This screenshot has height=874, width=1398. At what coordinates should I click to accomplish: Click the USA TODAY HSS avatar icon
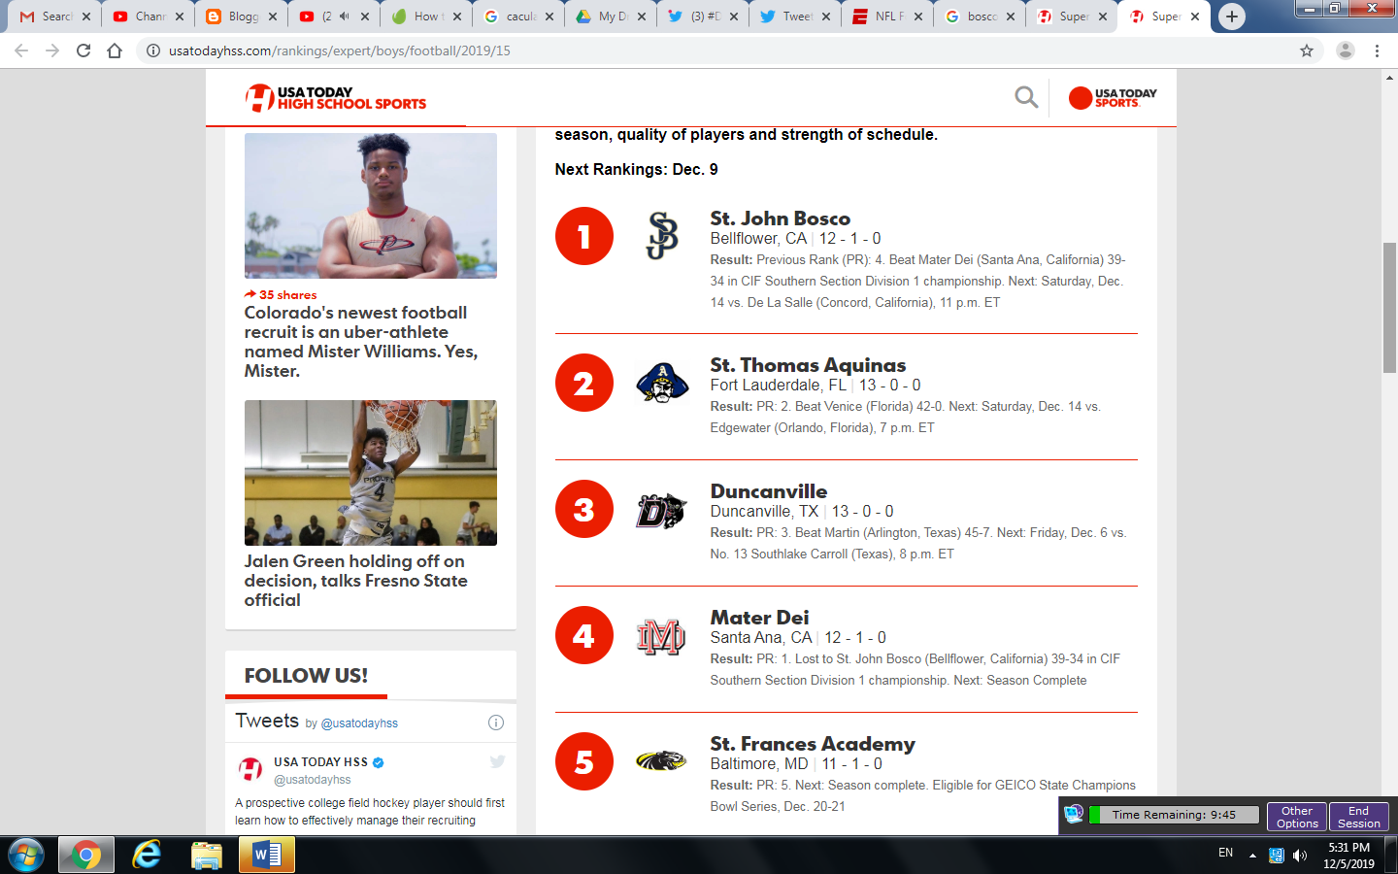pyautogui.click(x=250, y=770)
